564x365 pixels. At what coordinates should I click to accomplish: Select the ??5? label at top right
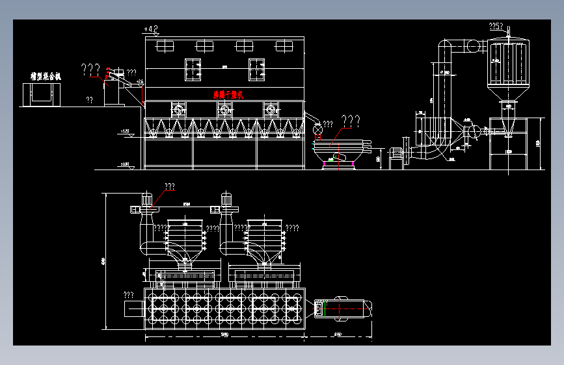point(496,26)
